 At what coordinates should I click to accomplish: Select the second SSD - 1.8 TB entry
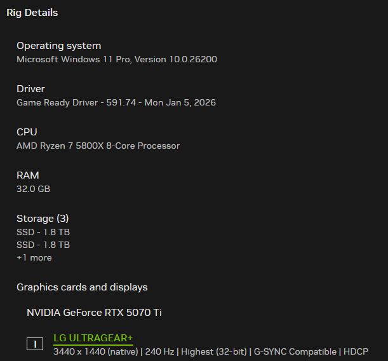43,245
